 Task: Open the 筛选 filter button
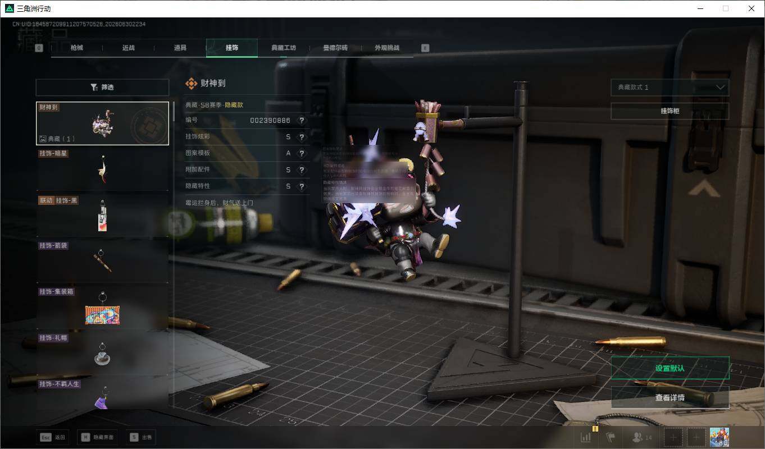[102, 88]
